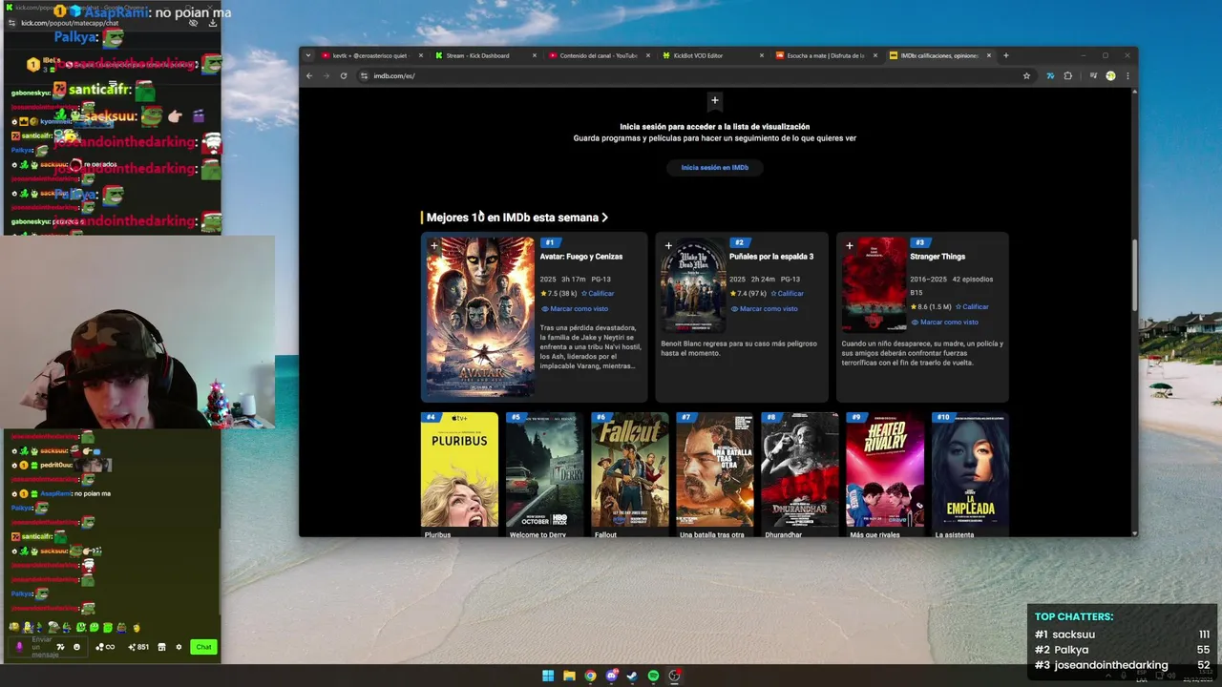The width and height of the screenshot is (1222, 687).
Task: Add Stranger Things to watchlist (plus)
Action: pyautogui.click(x=850, y=245)
